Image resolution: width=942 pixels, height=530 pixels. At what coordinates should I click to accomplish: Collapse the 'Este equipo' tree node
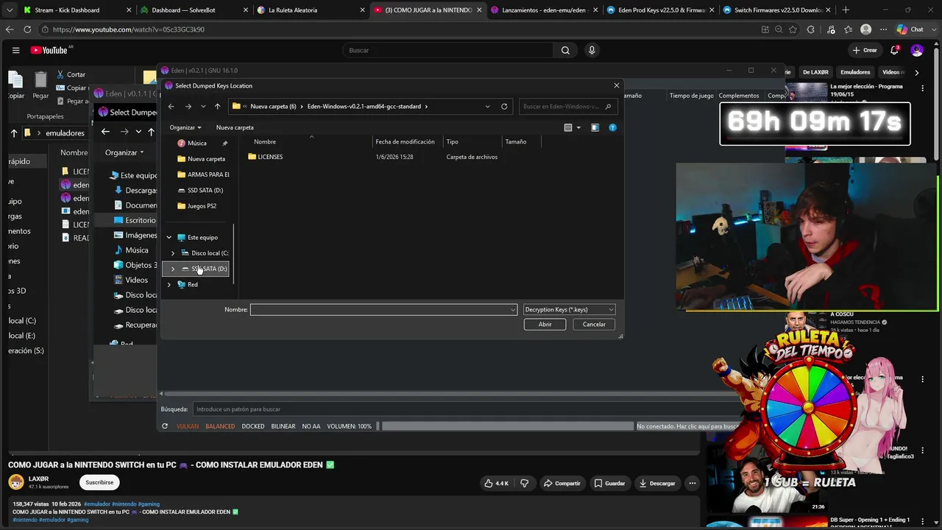(169, 238)
